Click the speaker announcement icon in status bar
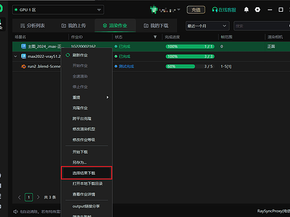The image size is (290, 217). [16, 211]
